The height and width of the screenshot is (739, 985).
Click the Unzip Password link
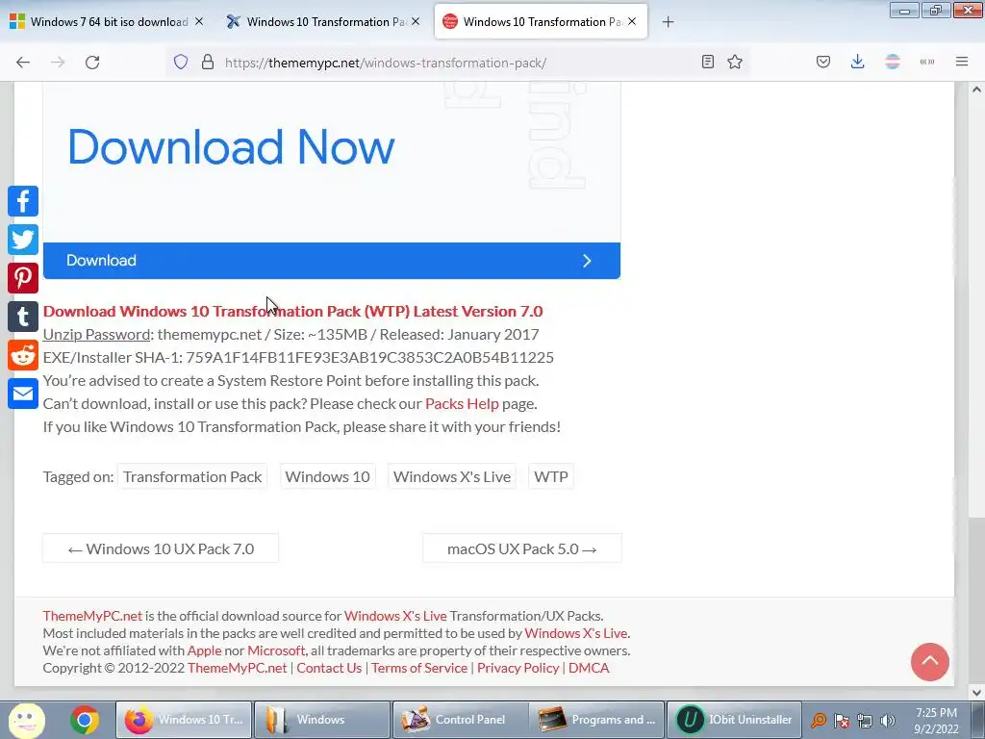97,334
